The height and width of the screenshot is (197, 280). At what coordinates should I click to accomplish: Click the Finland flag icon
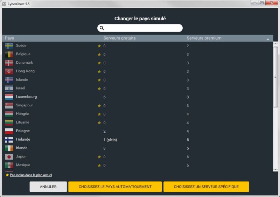coord(9,140)
